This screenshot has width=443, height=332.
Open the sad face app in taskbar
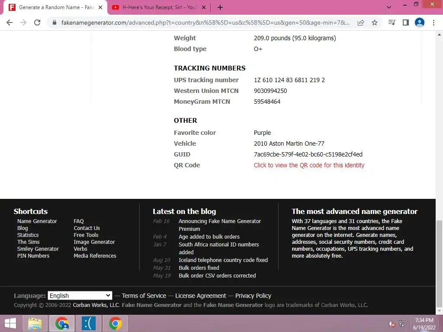pos(89,323)
